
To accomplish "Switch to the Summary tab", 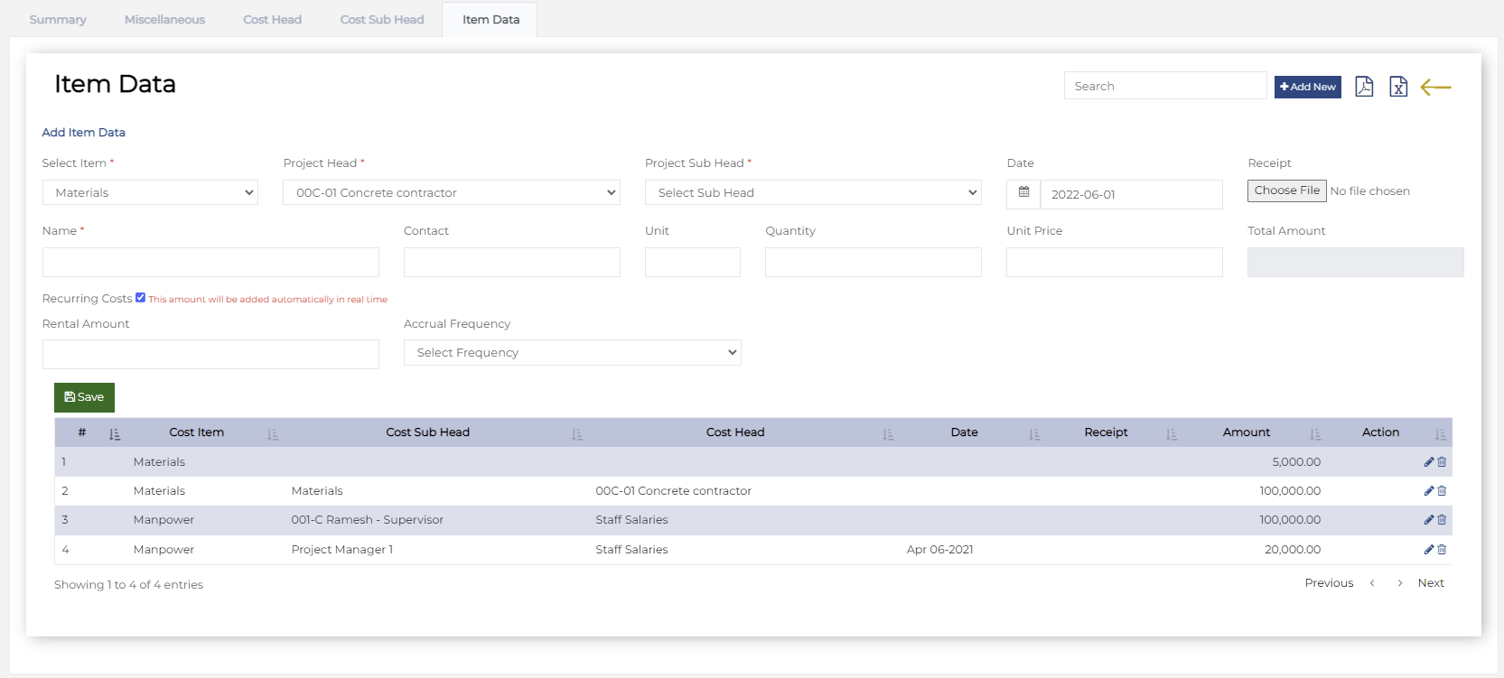I will point(58,19).
